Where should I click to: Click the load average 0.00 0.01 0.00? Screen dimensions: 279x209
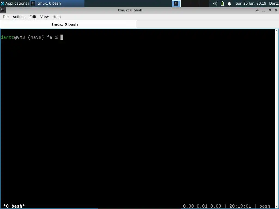click(202, 206)
